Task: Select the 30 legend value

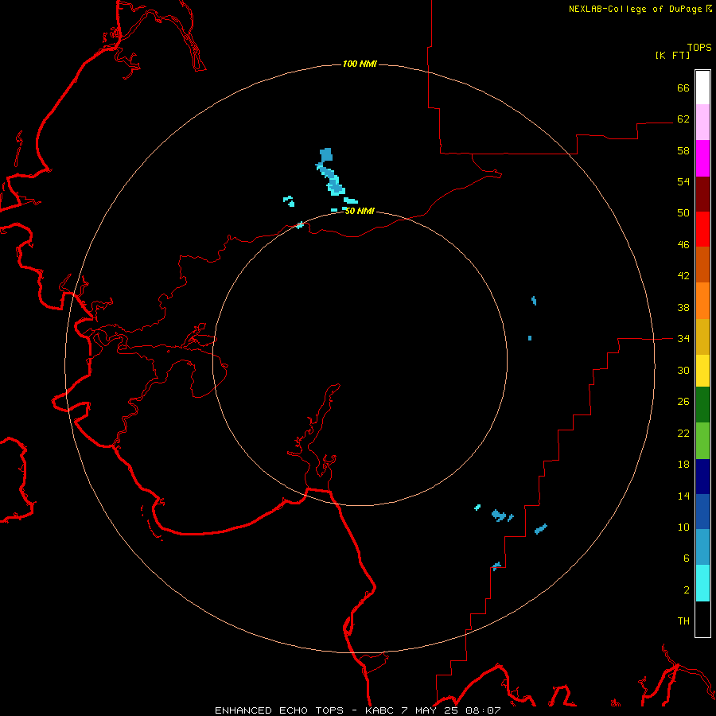Action: 683,370
